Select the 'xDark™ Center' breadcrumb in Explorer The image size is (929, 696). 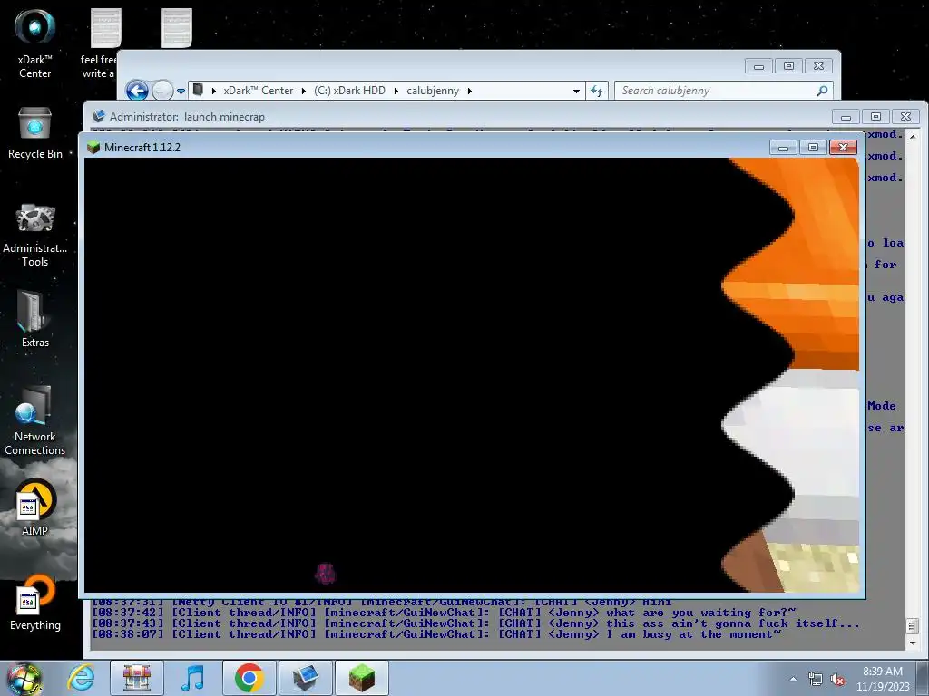tap(259, 91)
